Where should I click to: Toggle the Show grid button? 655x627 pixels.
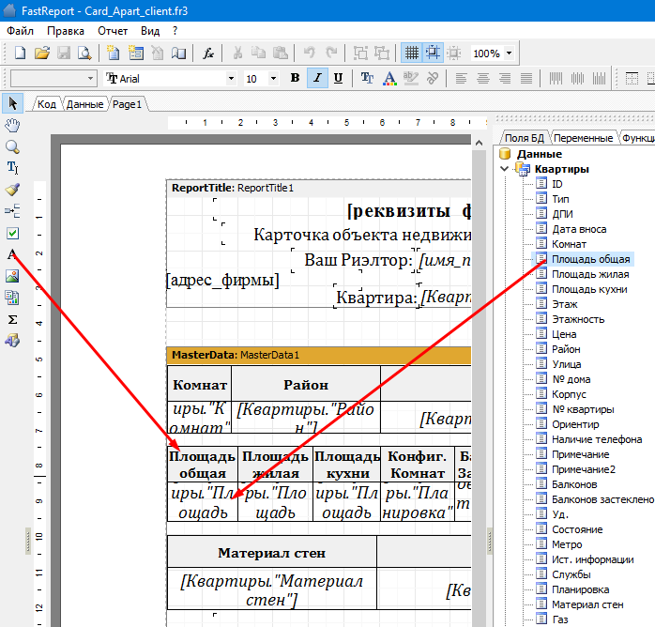point(411,54)
